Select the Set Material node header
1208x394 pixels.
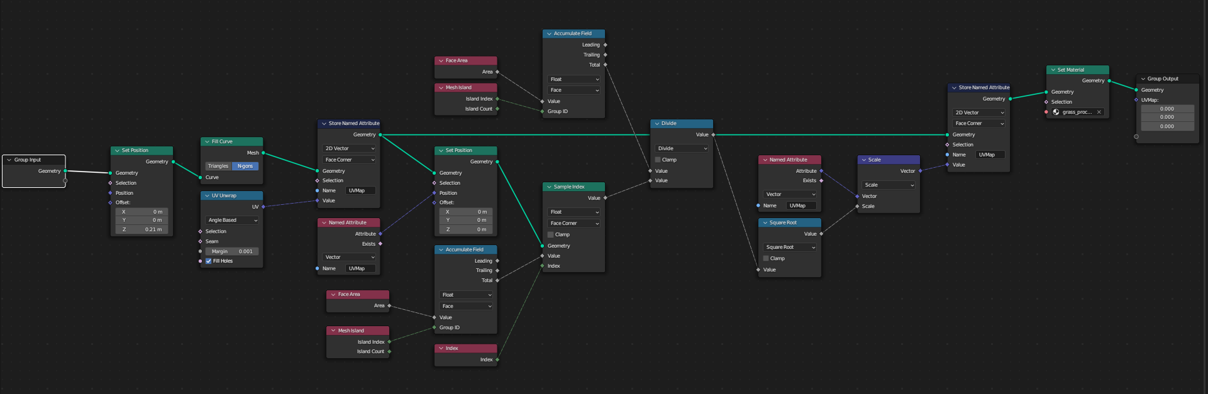[x=1077, y=70]
